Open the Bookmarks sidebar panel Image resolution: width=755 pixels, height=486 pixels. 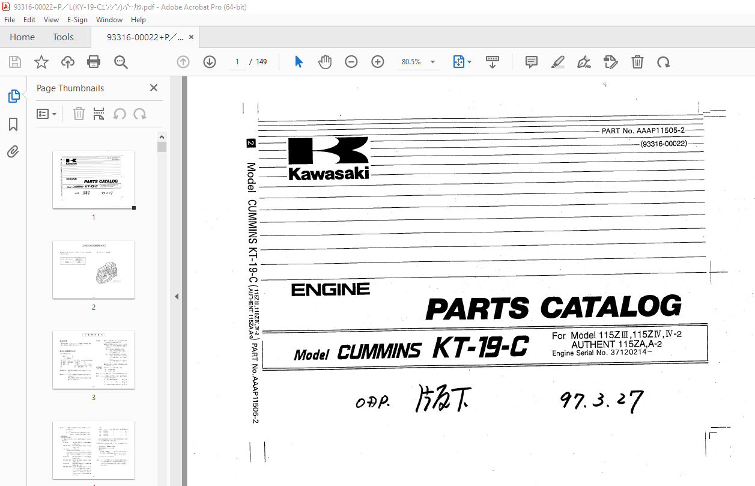tap(13, 124)
